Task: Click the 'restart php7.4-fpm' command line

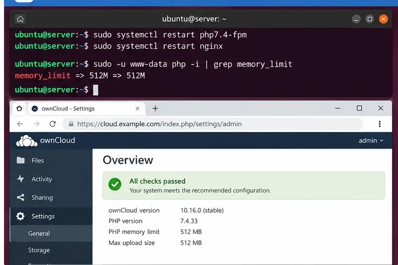Action: pos(131,35)
